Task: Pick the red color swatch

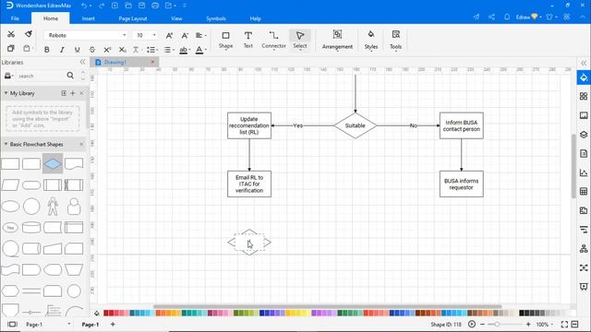Action: 106,314
